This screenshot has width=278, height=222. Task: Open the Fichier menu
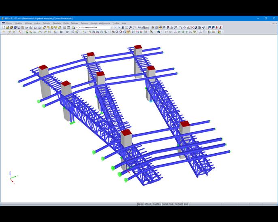(x=9, y=23)
